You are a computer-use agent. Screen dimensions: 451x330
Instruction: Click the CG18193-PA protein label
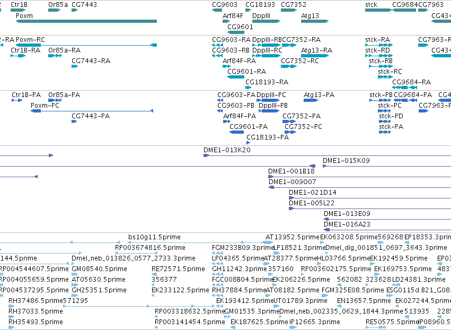(268, 137)
